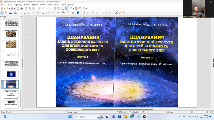
Task: Expand the Stars and Banners dropdown arrow
Action: coord(76,13)
